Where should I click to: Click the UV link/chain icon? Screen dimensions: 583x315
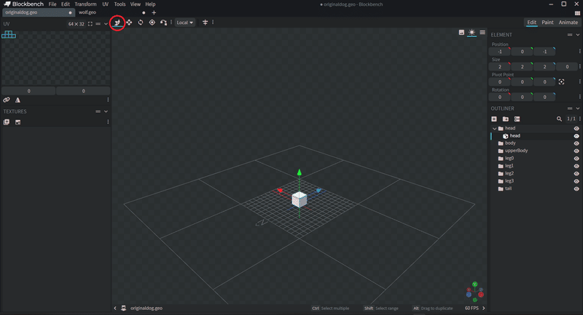(x=7, y=100)
